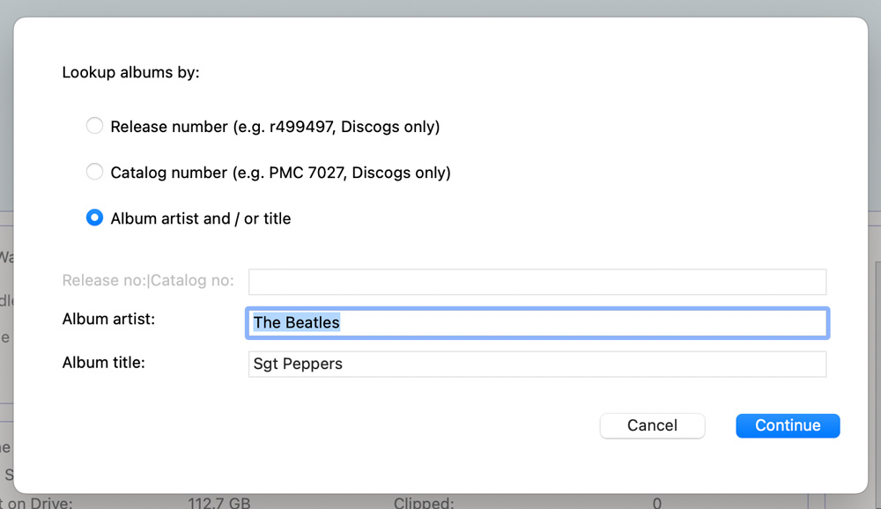This screenshot has height=509, width=881.
Task: Select the Release number radio button
Action: pos(94,126)
